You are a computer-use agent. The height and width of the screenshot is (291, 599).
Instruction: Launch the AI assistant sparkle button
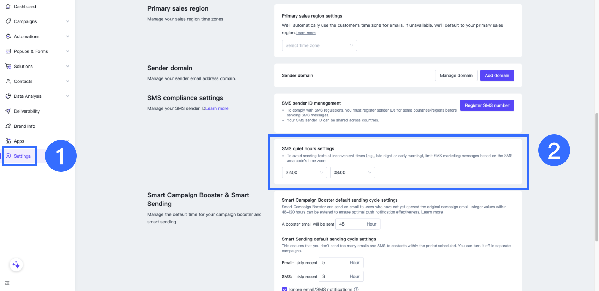click(16, 265)
